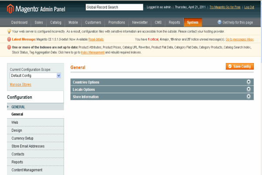262x175 pixels.
Task: Select Store Email Addresses tab
Action: (35, 146)
